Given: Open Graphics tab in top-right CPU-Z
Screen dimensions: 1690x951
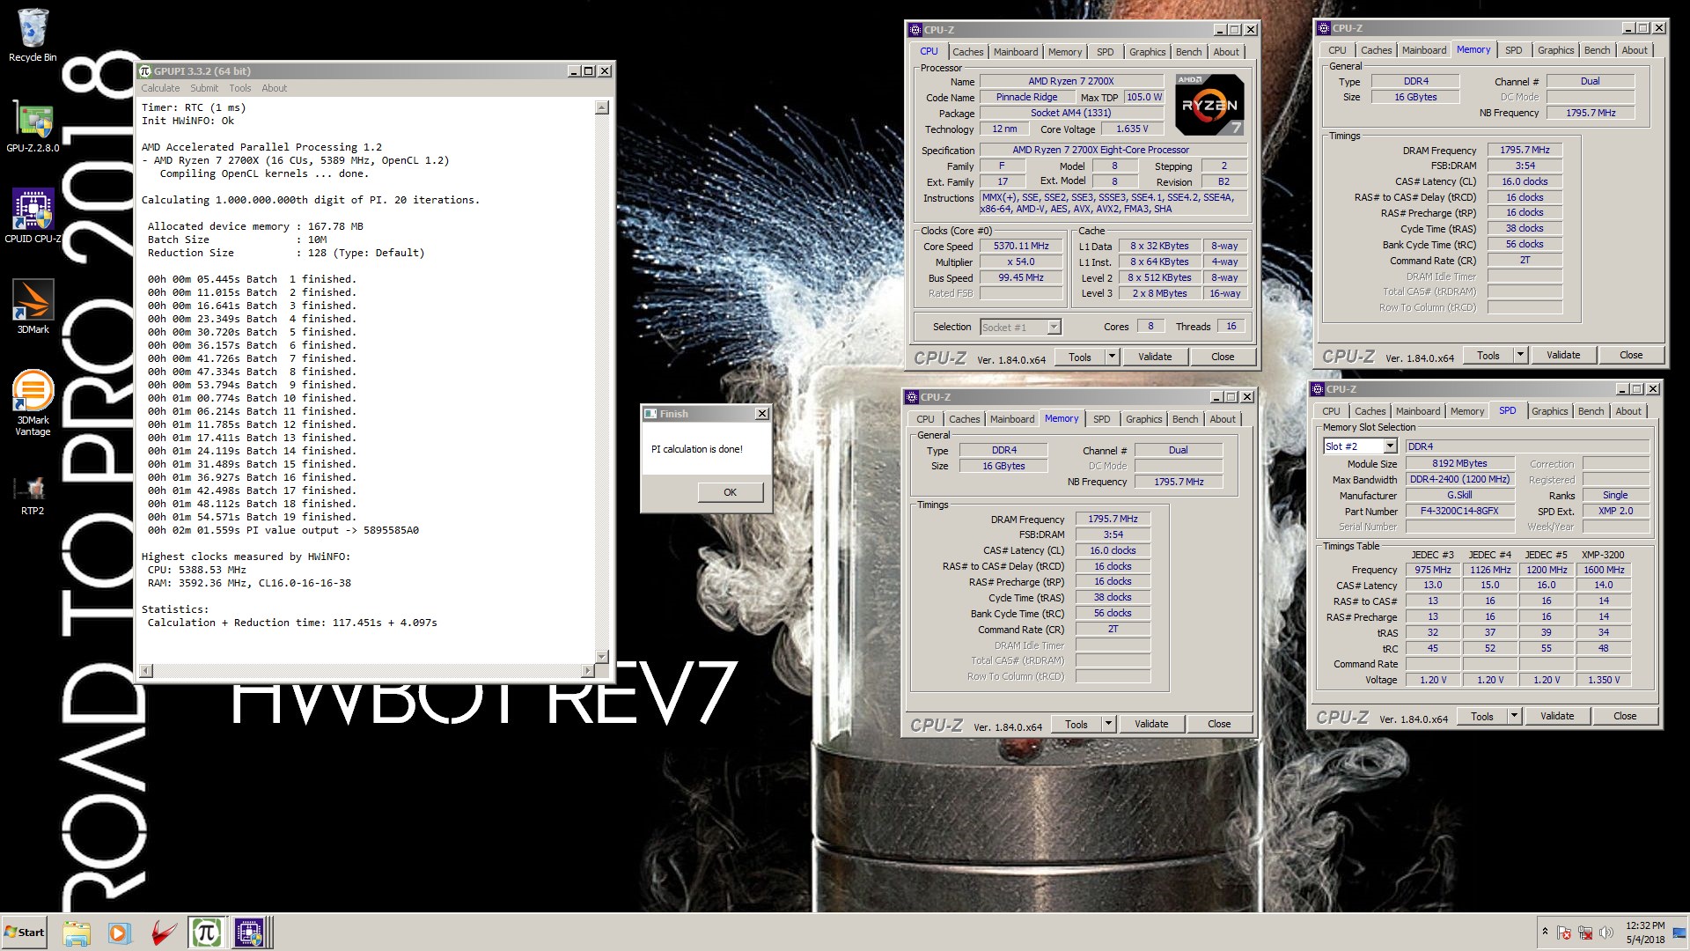Looking at the screenshot, I should (x=1555, y=50).
